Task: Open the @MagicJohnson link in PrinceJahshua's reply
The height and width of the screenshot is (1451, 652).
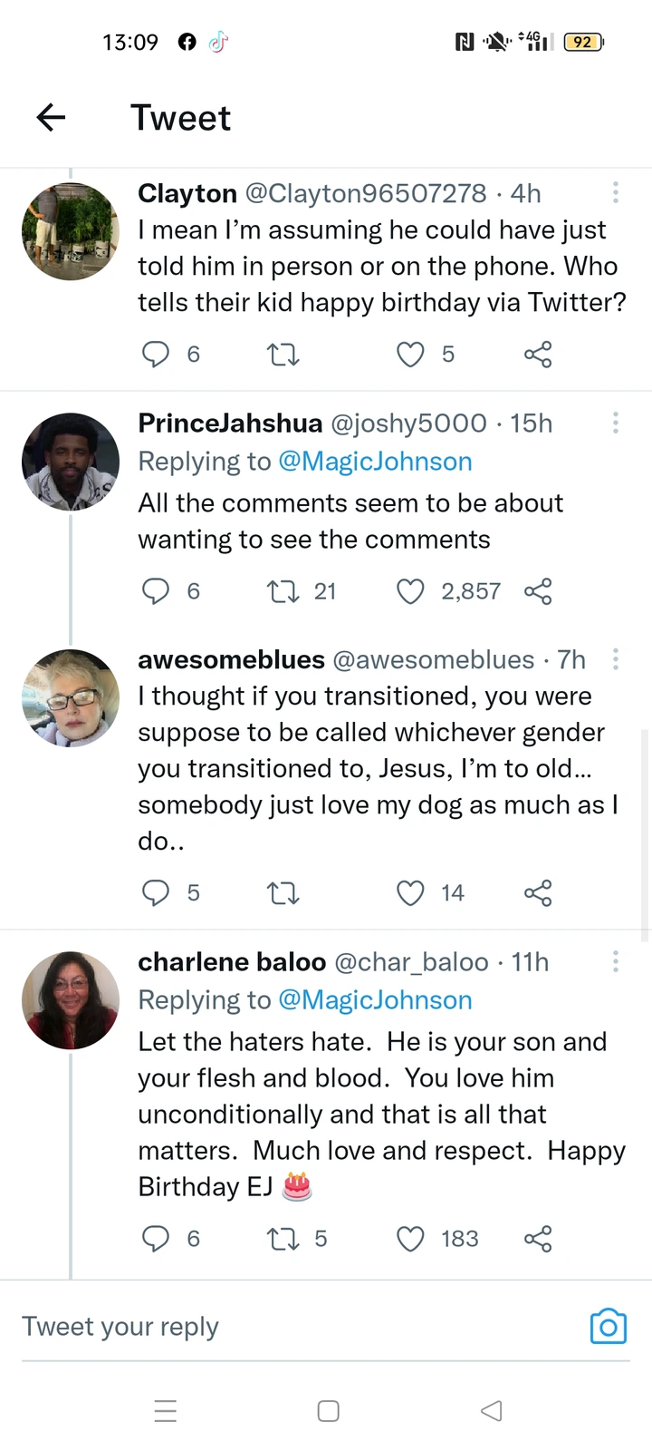Action: [x=375, y=462]
